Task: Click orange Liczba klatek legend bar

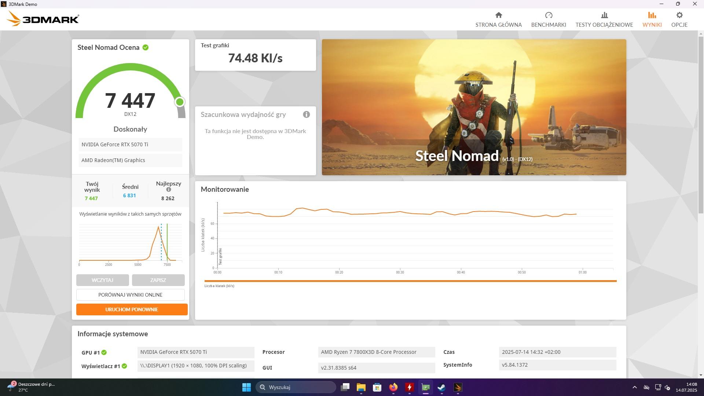Action: pos(410,281)
